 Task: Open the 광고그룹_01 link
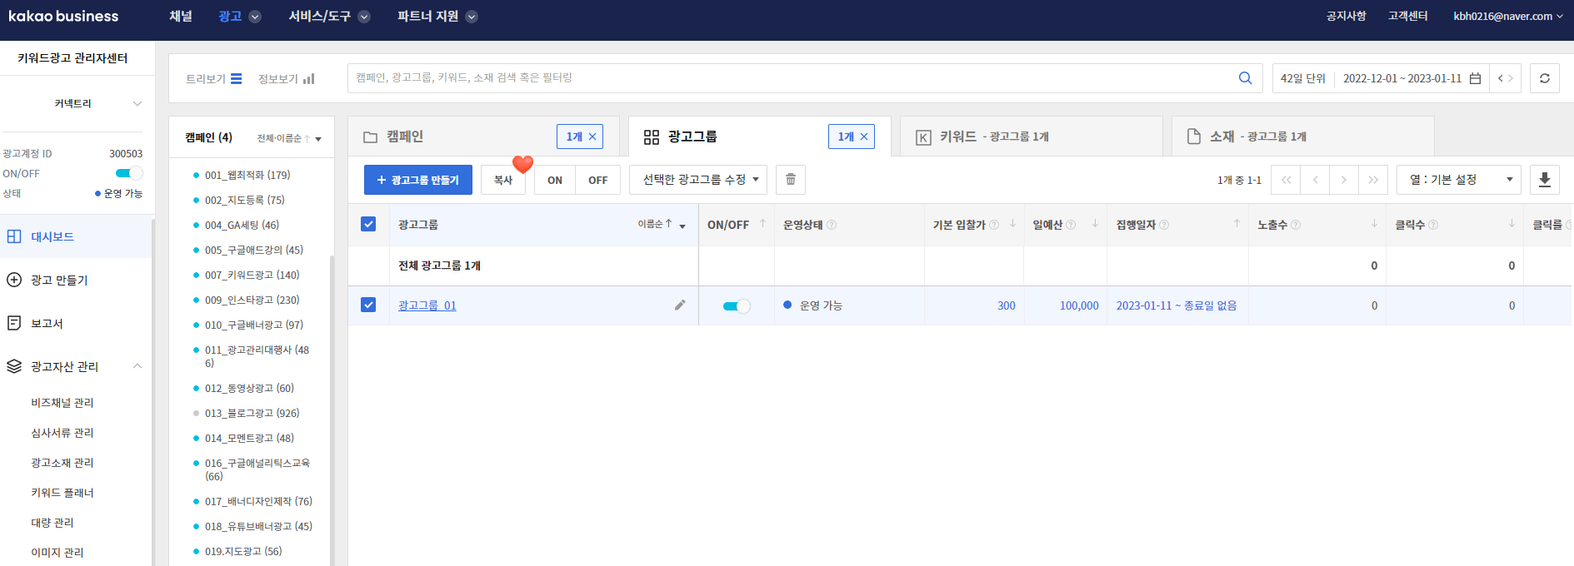click(427, 305)
